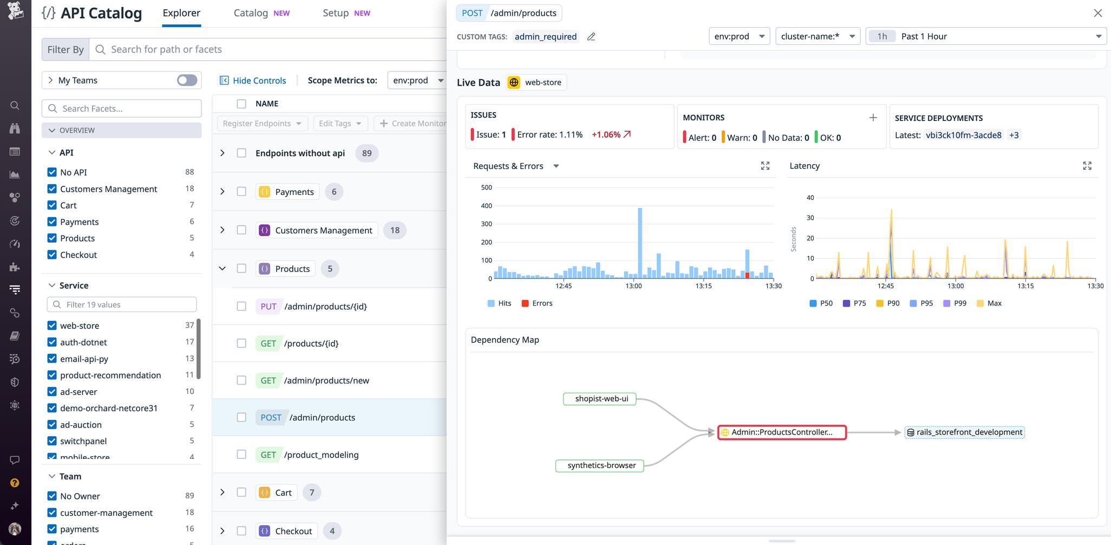The image size is (1111, 545).
Task: Open the cluster-name:* dropdown
Action: tap(818, 36)
